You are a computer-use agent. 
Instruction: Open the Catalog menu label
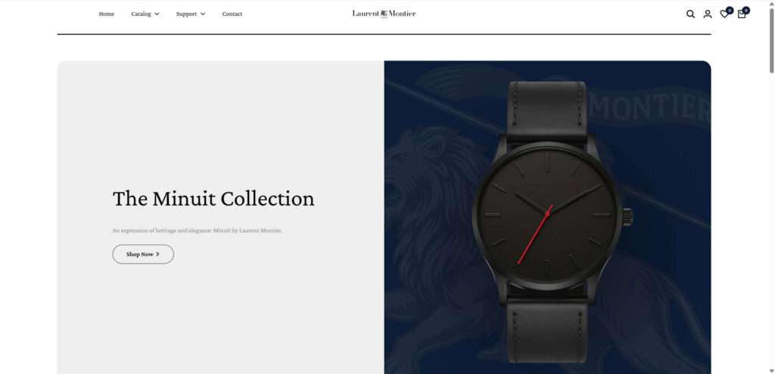click(141, 14)
